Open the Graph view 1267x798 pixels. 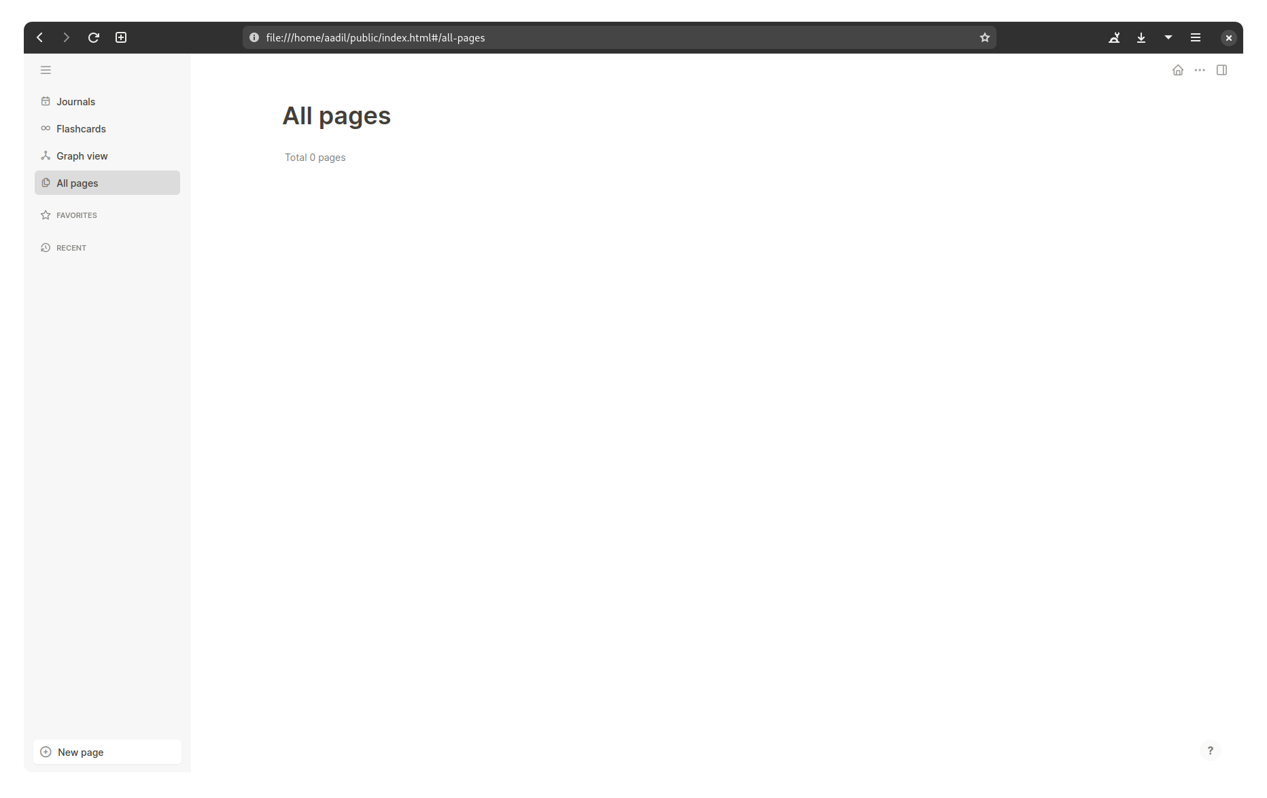click(82, 156)
